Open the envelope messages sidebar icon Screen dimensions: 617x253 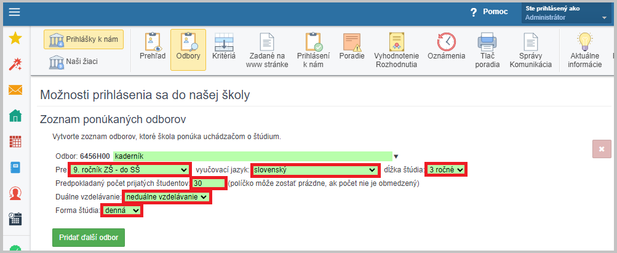[15, 90]
